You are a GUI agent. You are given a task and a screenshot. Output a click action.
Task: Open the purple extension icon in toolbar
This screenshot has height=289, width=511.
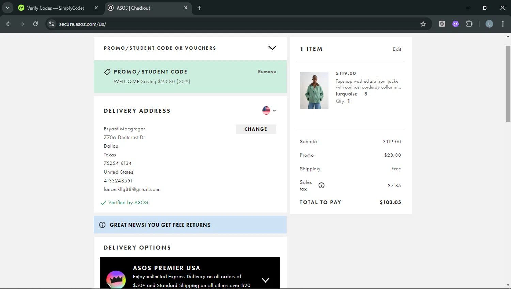pyautogui.click(x=455, y=24)
